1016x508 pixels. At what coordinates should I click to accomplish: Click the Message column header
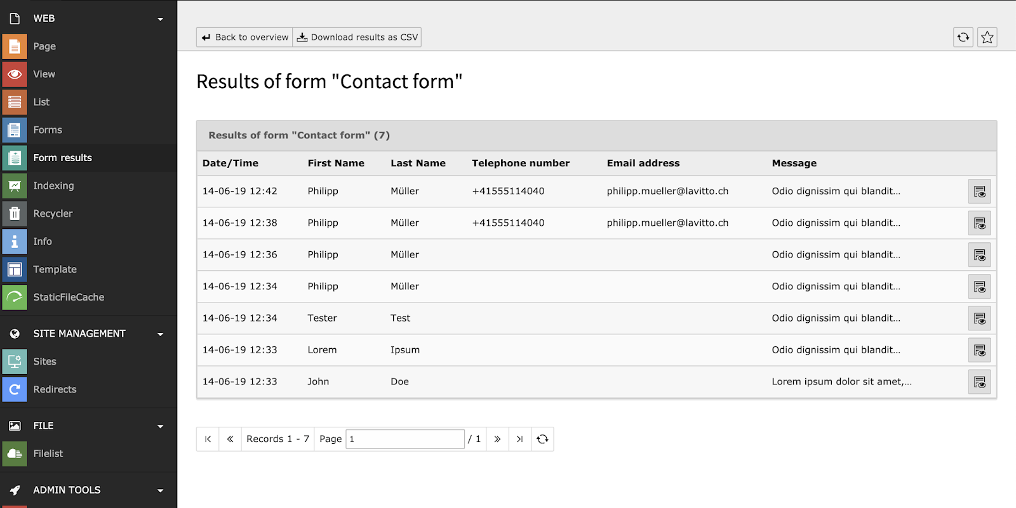794,163
